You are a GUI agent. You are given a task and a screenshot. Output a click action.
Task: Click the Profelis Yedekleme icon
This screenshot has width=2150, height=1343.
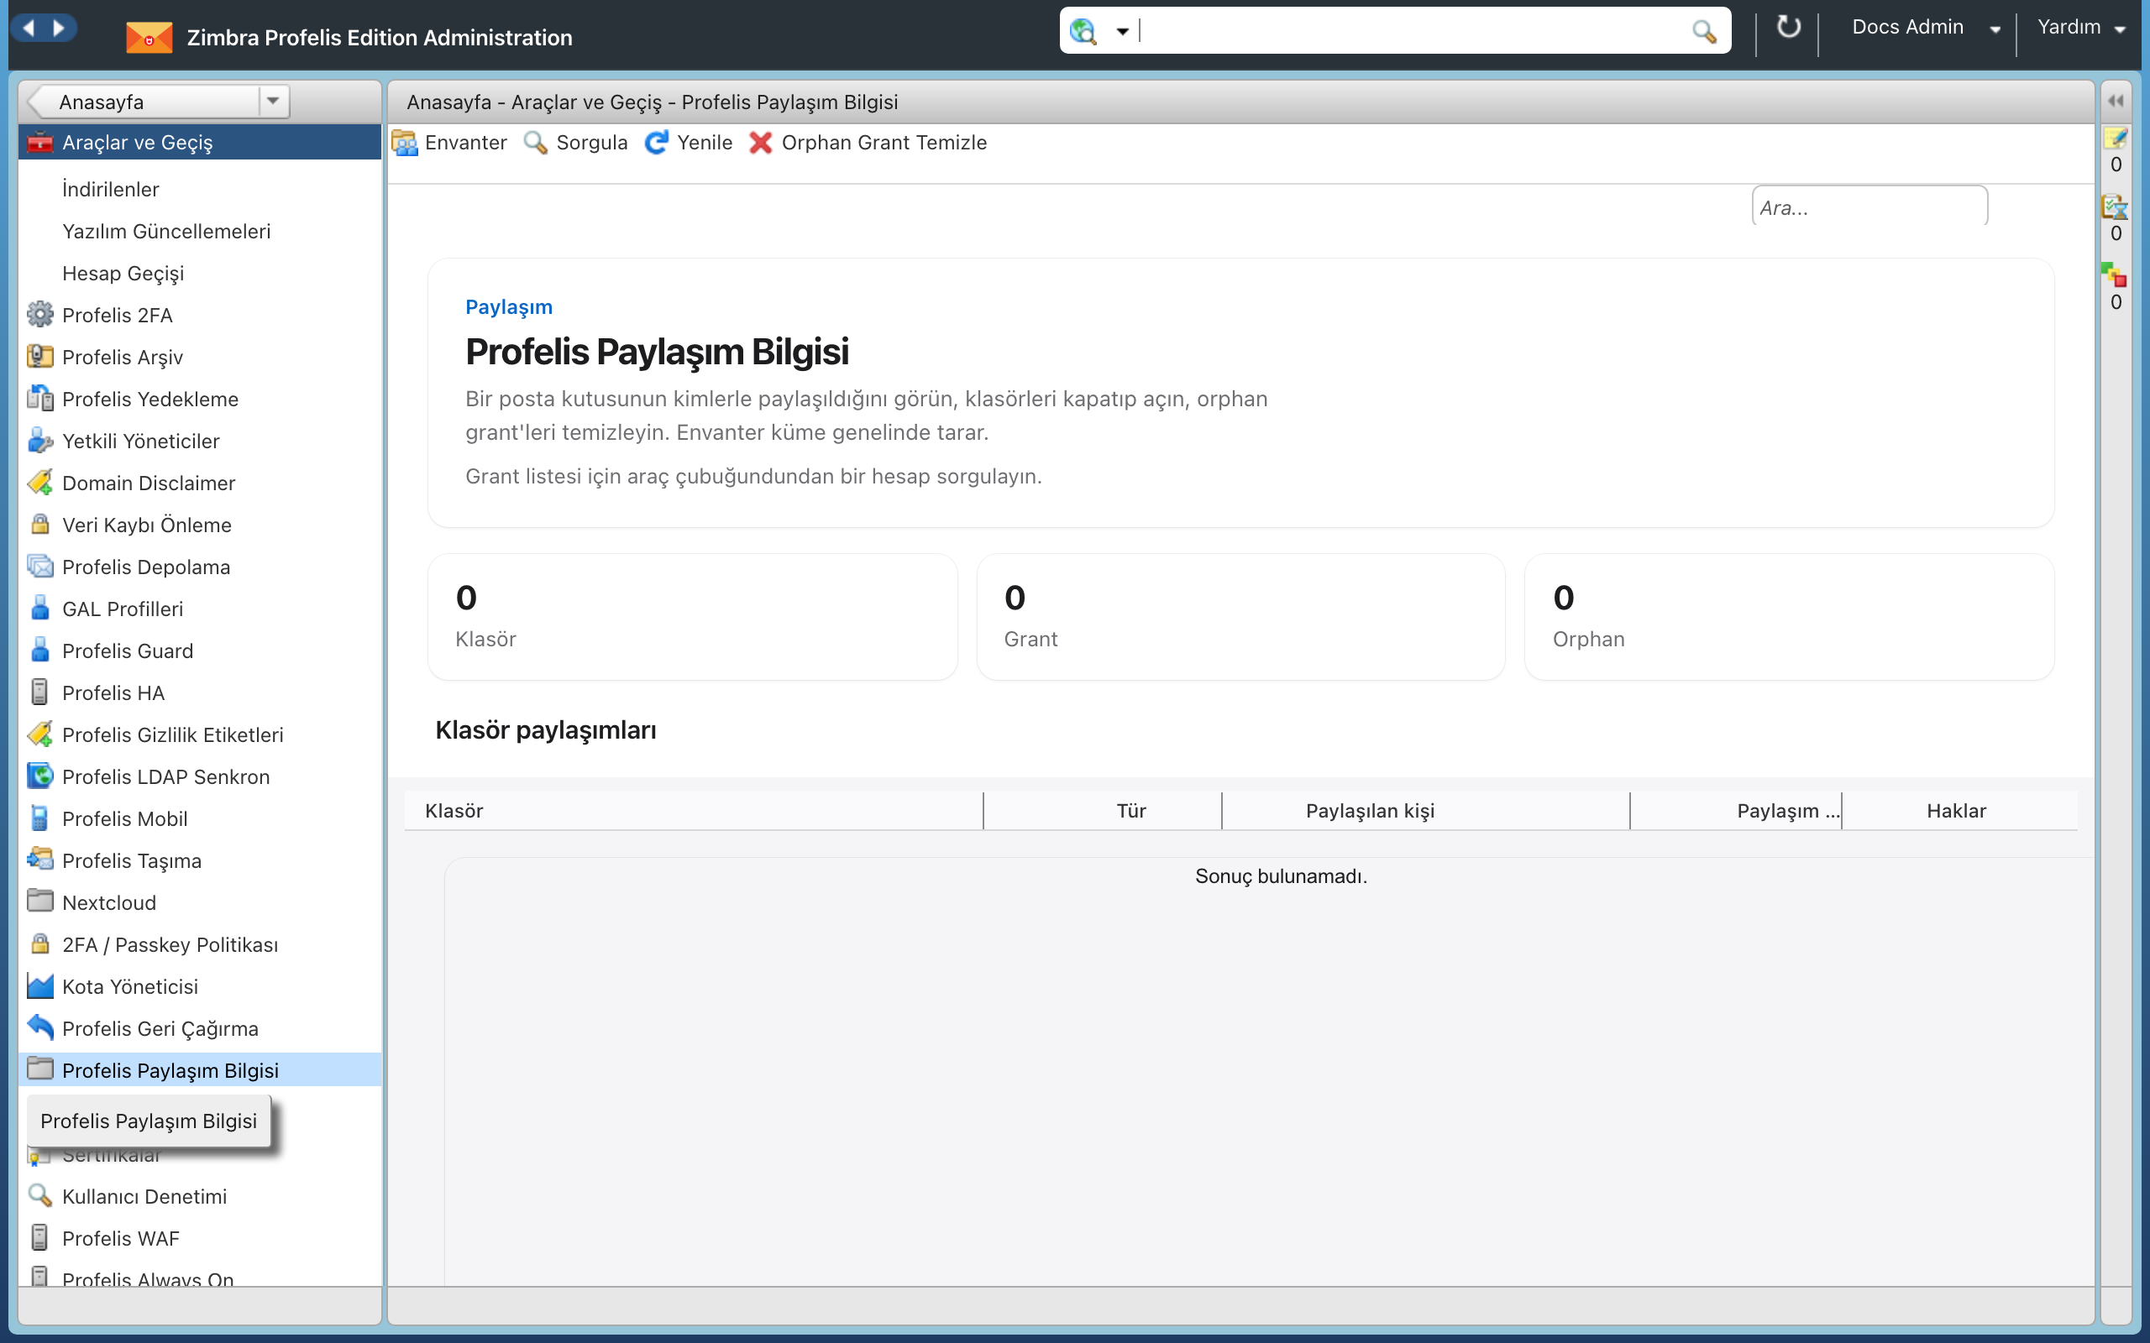(x=39, y=398)
